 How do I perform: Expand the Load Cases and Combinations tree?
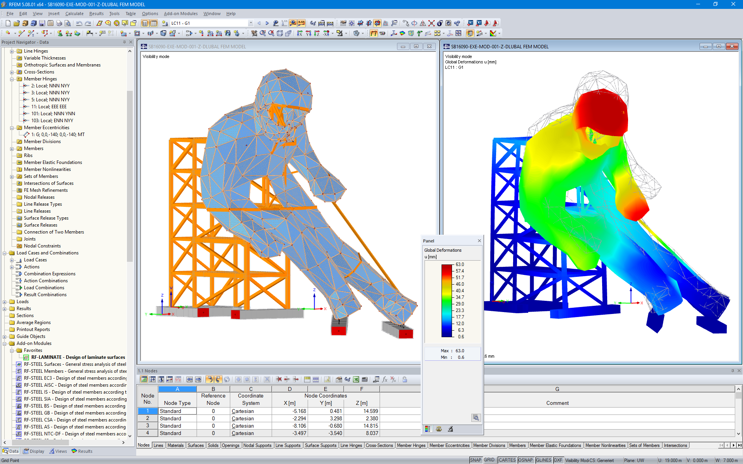[x=6, y=252]
